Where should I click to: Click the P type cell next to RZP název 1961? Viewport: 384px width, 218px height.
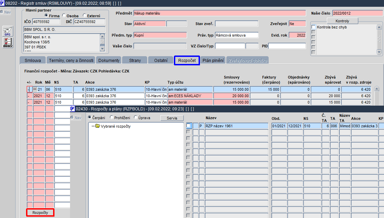point(201,126)
